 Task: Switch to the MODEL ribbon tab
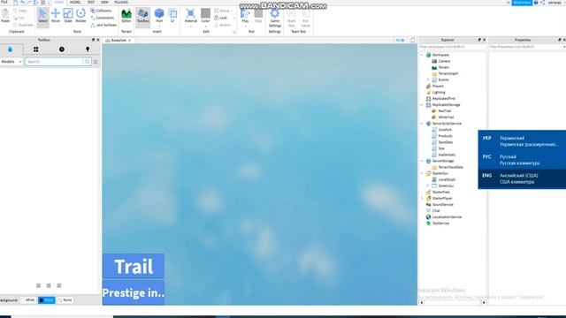pos(75,2)
